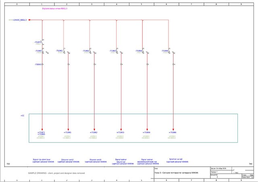Click the 'Поље 3' title block description

coord(177,173)
